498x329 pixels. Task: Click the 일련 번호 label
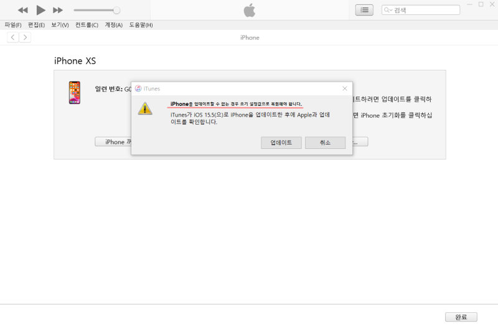click(108, 89)
